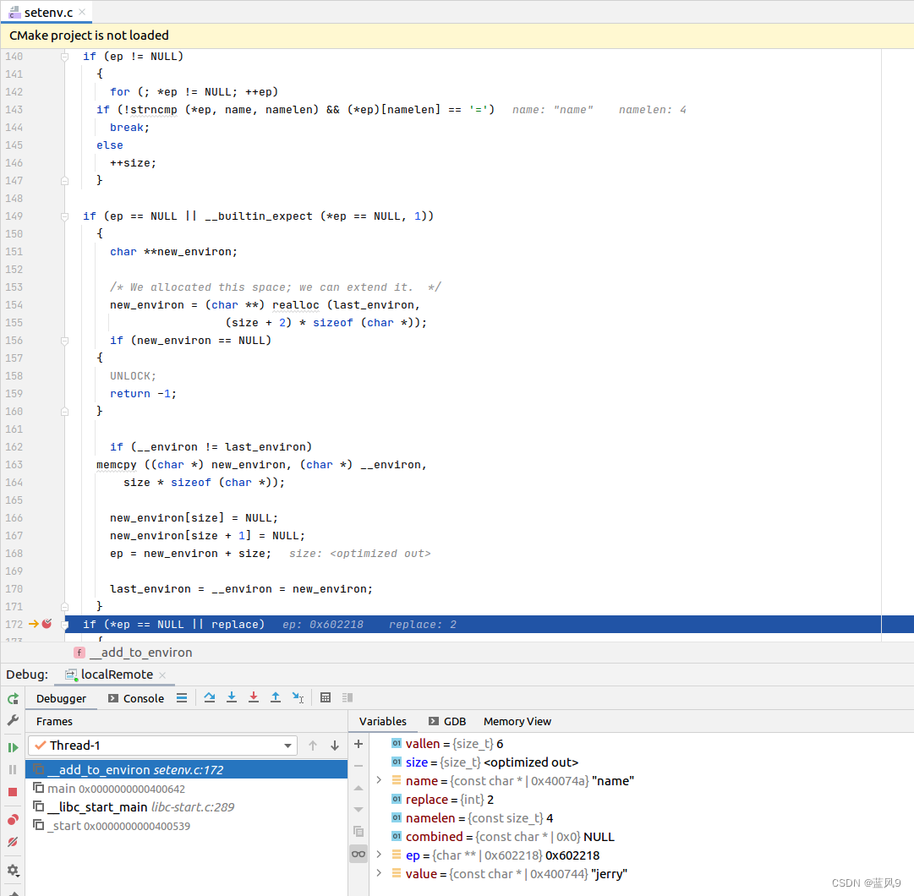Move watch down in the Variables toolbar
Image resolution: width=914 pixels, height=896 pixels.
tap(358, 810)
